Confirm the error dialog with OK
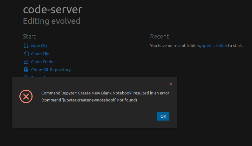The height and width of the screenshot is (146, 252). pos(163,116)
